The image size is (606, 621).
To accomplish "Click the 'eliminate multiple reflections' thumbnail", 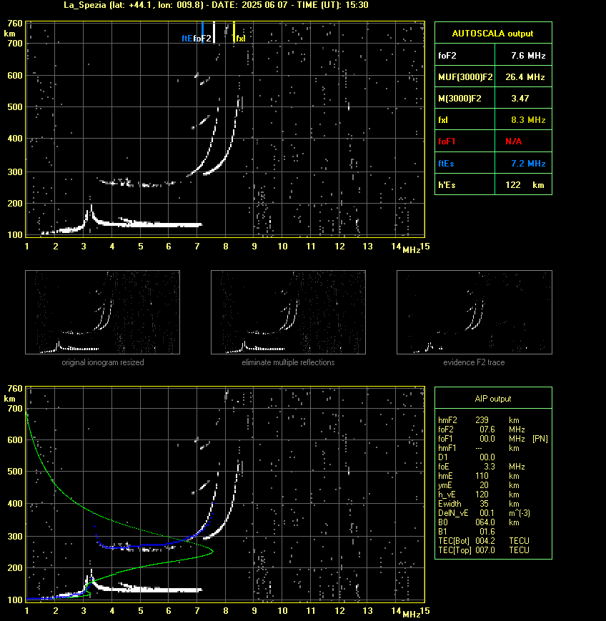I will [x=288, y=312].
